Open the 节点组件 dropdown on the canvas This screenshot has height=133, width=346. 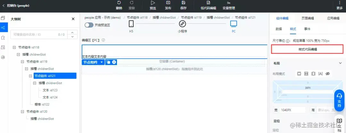[93, 62]
